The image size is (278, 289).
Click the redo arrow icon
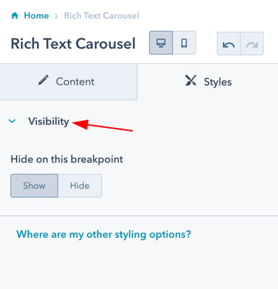tap(252, 44)
